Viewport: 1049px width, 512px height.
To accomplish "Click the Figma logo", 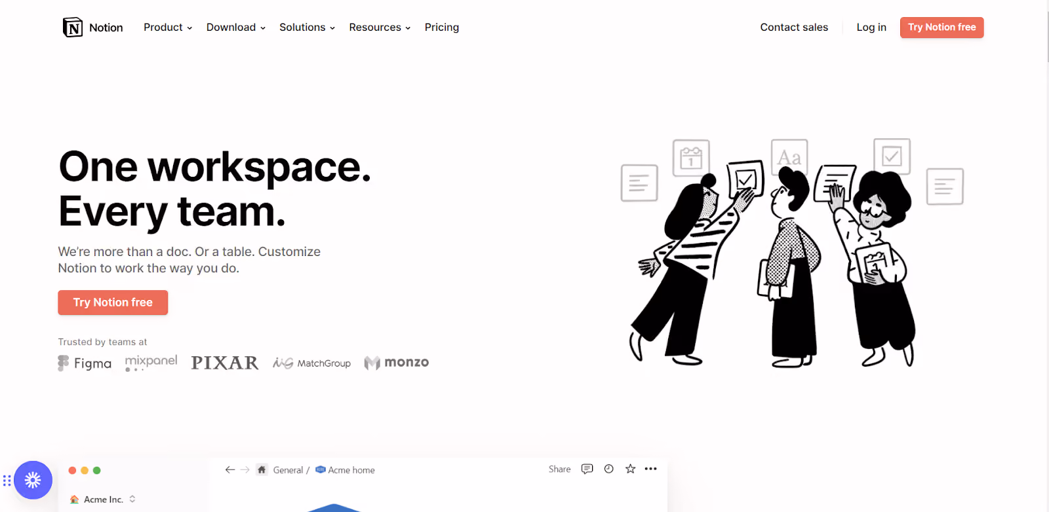I will pyautogui.click(x=85, y=363).
